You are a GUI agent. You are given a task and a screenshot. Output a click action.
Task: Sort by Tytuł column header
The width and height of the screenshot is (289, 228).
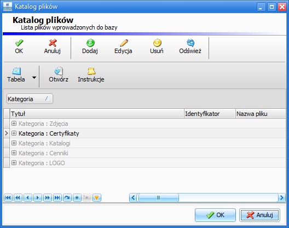97,114
